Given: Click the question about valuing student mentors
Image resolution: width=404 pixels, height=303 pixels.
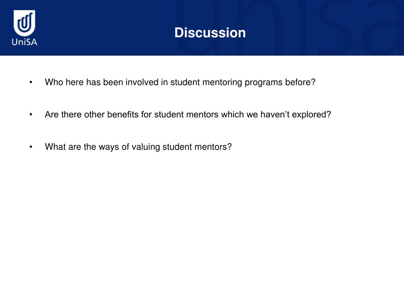Looking at the screenshot, I should [x=138, y=147].
